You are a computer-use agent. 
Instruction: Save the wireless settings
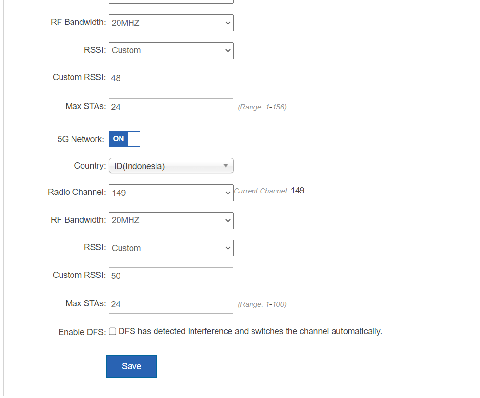coord(132,366)
